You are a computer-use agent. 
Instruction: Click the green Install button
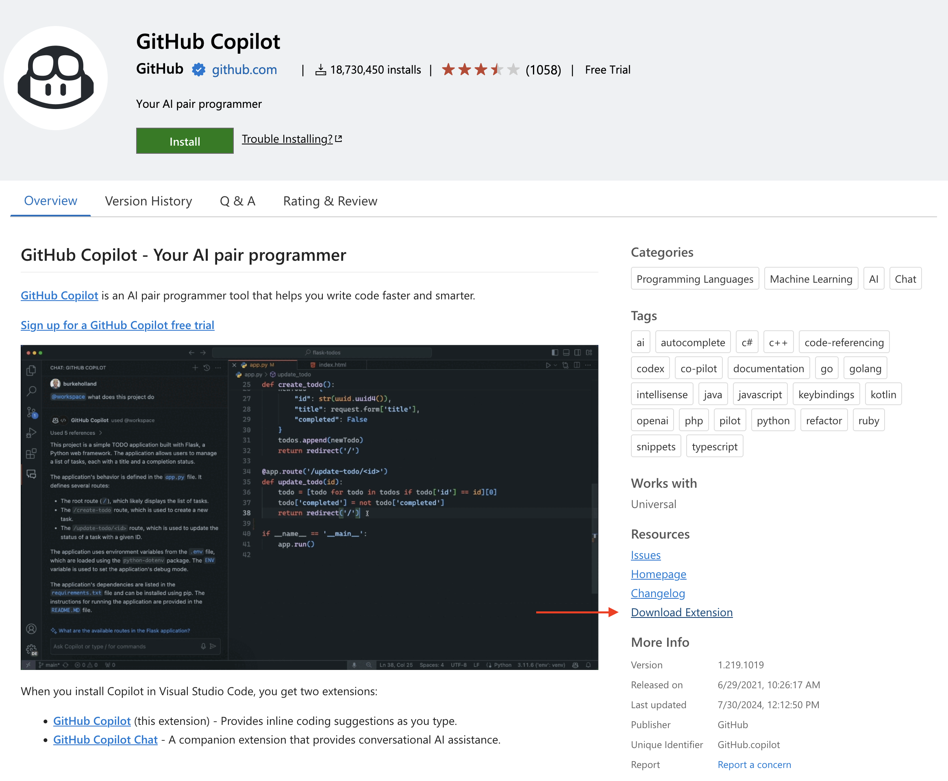pyautogui.click(x=184, y=141)
